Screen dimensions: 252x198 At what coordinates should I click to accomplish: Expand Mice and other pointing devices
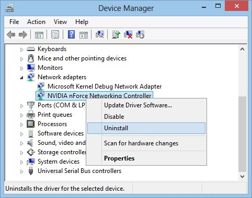(x=21, y=59)
